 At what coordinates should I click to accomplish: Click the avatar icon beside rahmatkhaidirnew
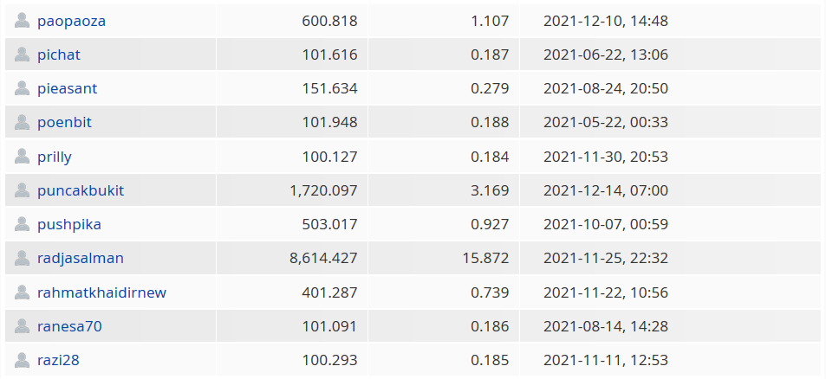click(x=22, y=292)
